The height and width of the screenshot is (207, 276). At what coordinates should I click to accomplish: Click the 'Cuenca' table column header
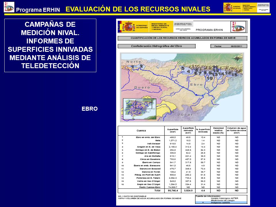141,131
